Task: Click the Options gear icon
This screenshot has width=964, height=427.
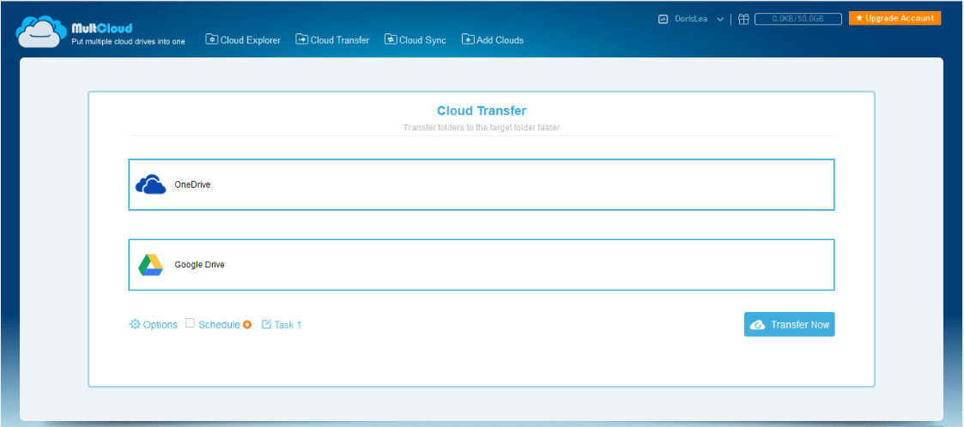Action: click(x=135, y=324)
